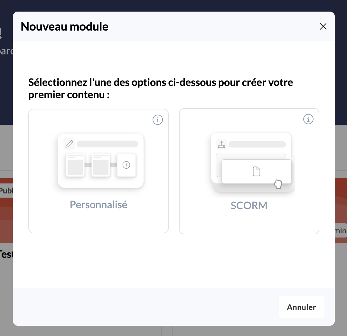Viewport: 347px width, 336px height.
Task: Click the Nouveau module dialog title
Action: tap(64, 26)
